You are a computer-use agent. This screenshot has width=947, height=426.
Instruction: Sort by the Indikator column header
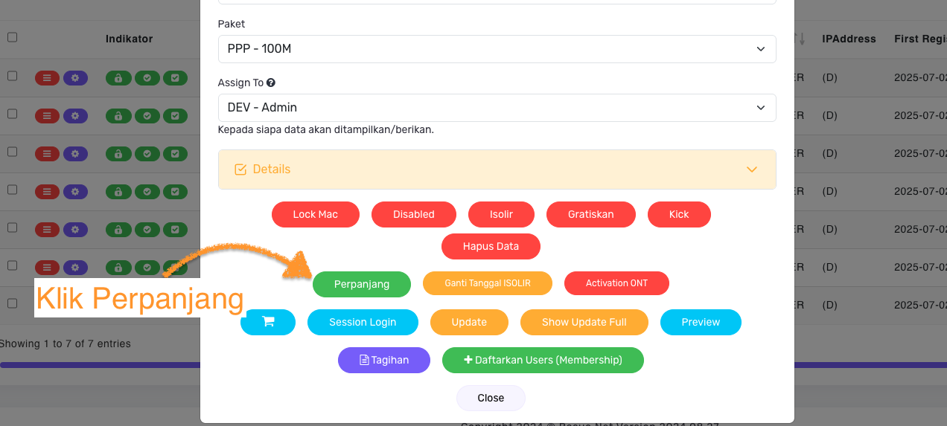pos(129,39)
